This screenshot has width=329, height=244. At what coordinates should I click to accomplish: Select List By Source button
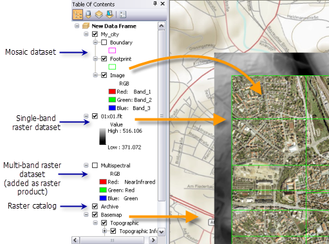pos(88,15)
